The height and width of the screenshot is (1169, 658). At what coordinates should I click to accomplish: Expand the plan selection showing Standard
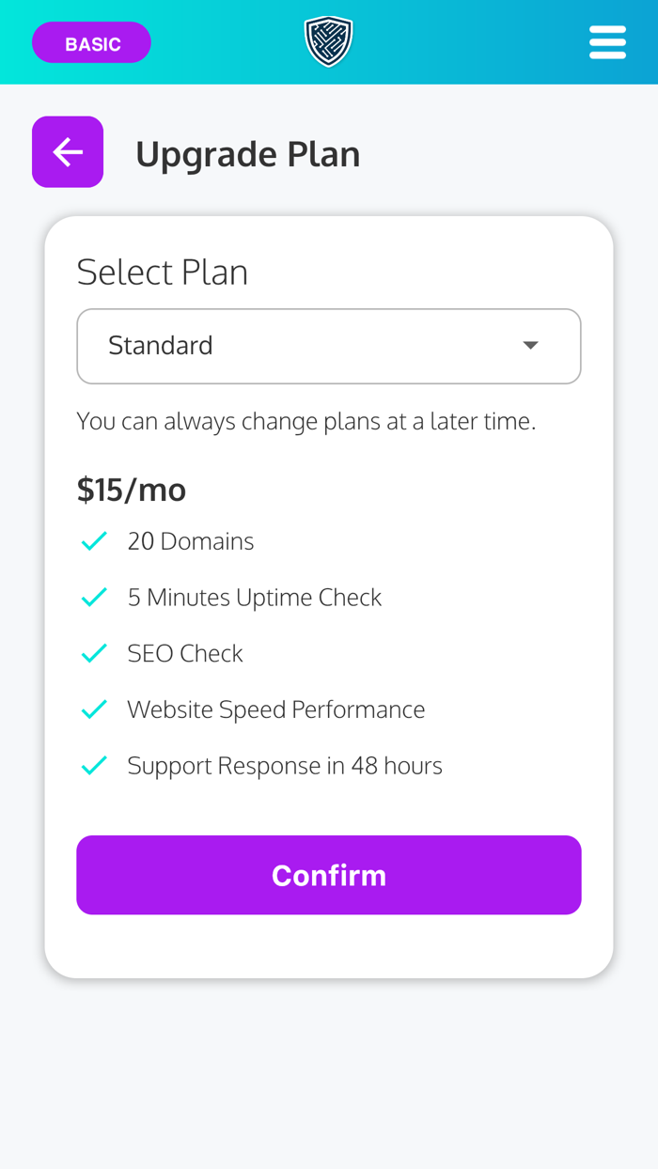point(329,346)
